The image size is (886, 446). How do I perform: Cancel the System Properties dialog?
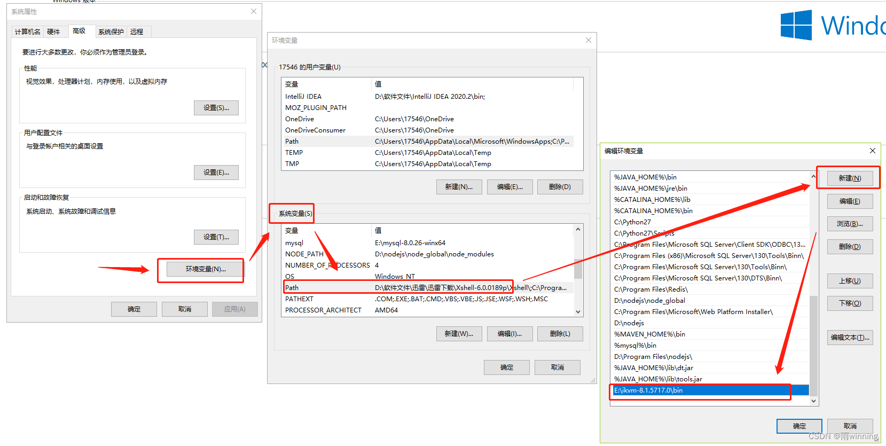185,309
